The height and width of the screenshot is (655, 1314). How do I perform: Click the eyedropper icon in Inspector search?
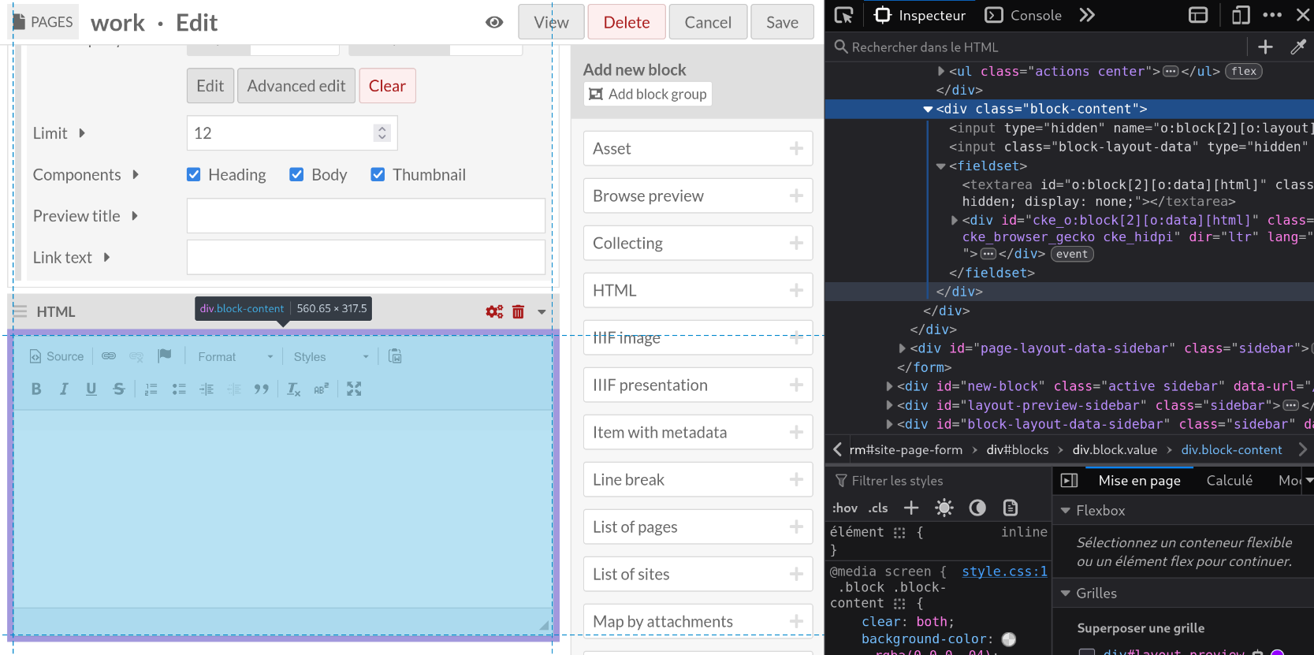[x=1297, y=47]
